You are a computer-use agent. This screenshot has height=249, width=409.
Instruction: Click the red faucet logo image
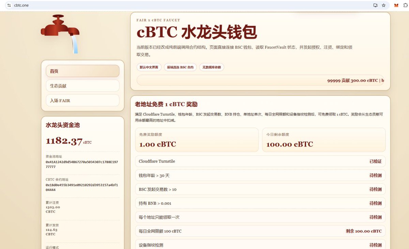point(60,33)
